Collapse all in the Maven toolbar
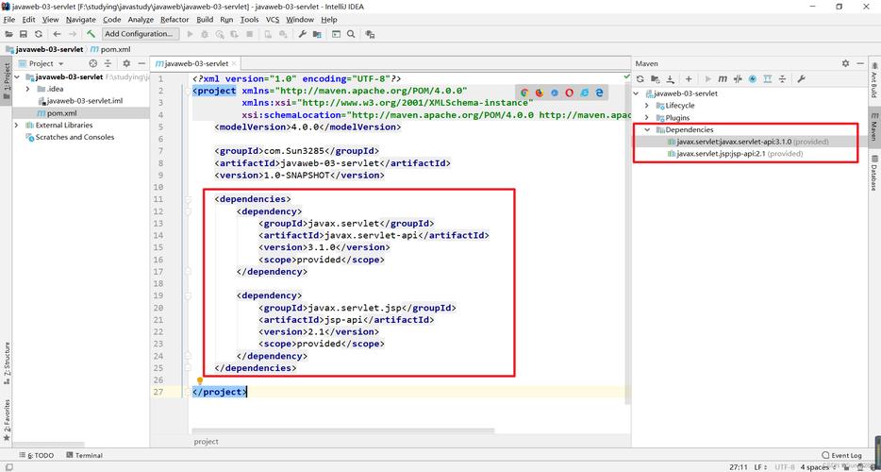The height and width of the screenshot is (472, 881). pyautogui.click(x=782, y=78)
